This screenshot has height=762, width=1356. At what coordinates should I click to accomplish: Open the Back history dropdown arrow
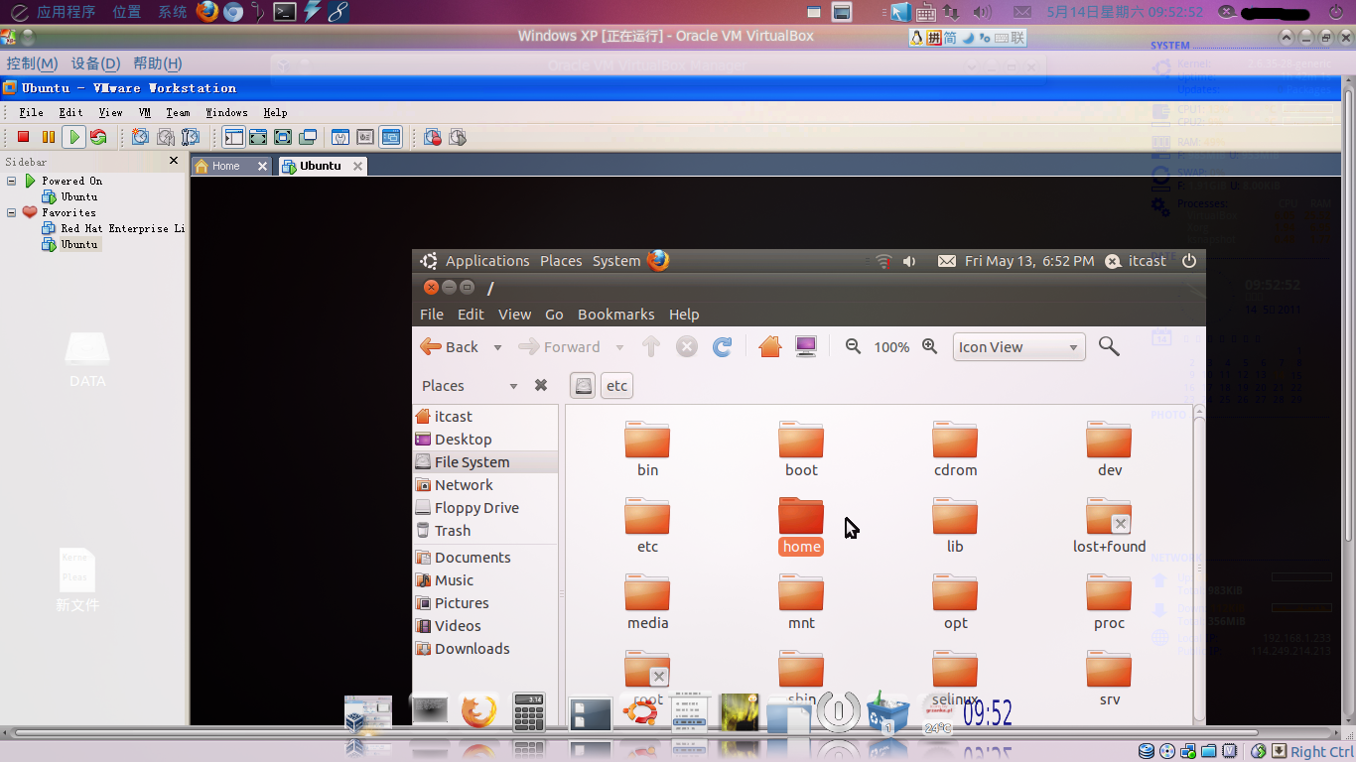pyautogui.click(x=497, y=347)
